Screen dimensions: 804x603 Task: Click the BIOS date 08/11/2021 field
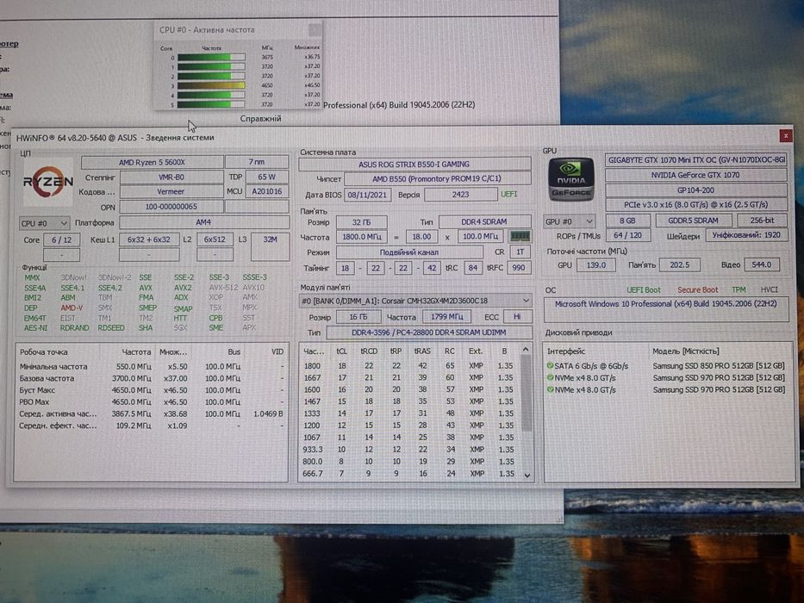(x=367, y=195)
